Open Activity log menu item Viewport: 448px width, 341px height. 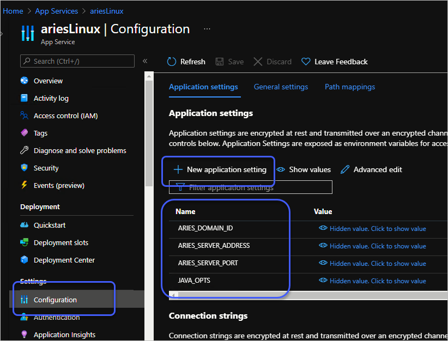51,98
